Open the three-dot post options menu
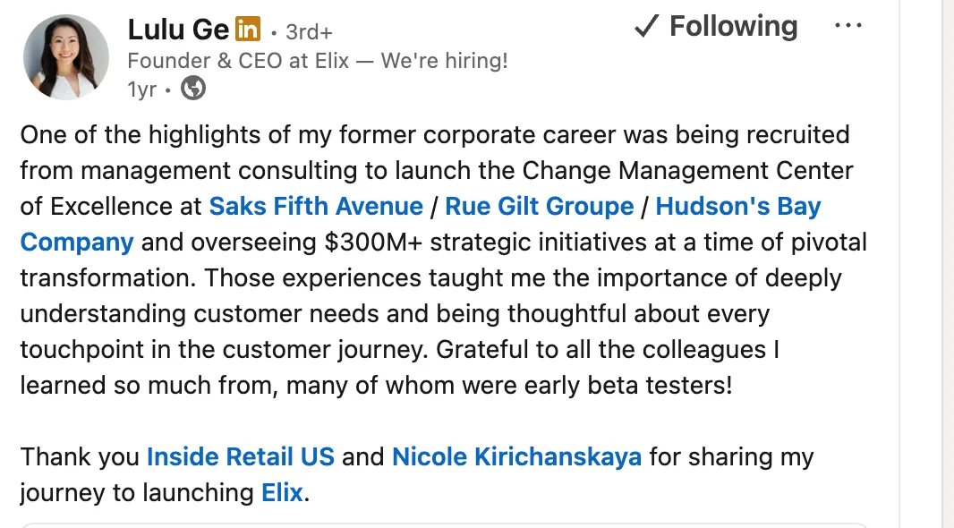Screen dimensions: 954x528 848,26
